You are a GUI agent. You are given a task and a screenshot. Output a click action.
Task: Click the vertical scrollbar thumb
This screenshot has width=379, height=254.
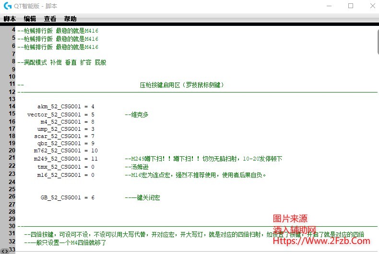378,42
